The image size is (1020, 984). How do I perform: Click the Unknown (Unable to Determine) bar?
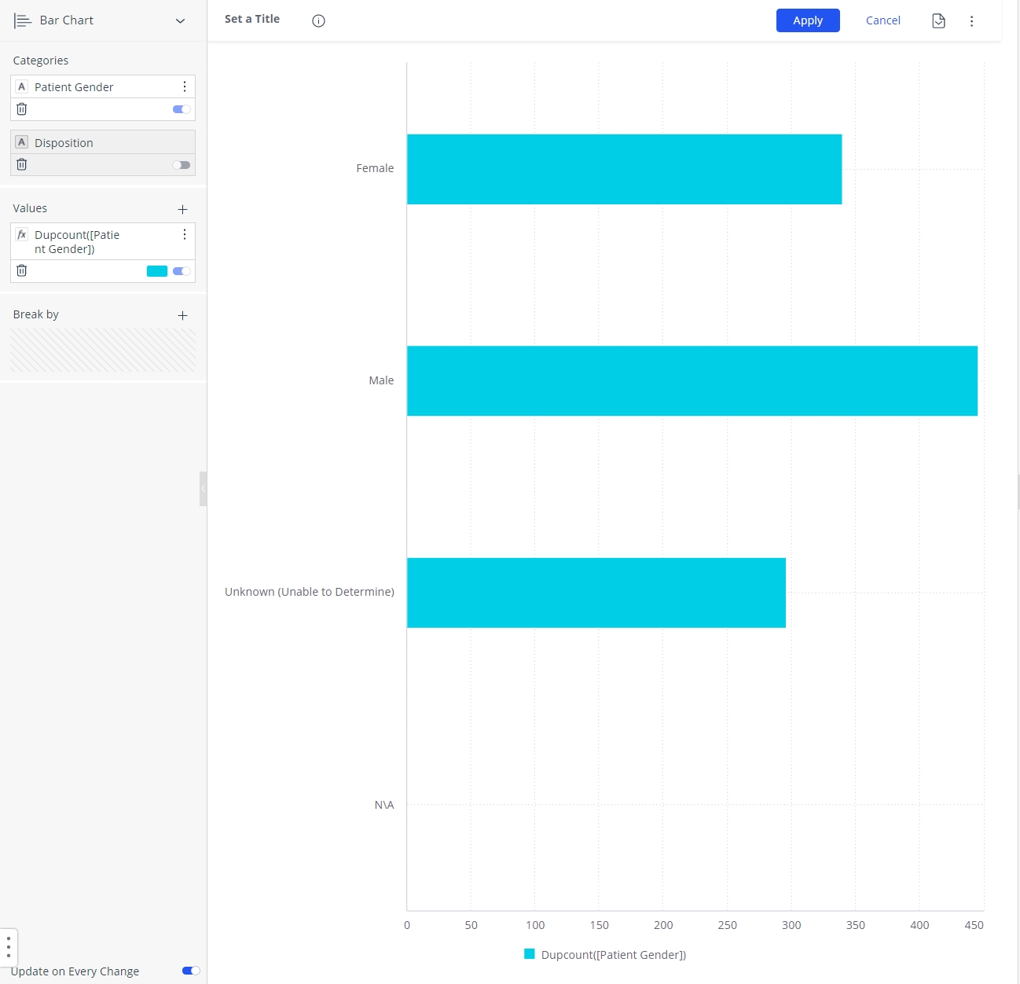596,593
